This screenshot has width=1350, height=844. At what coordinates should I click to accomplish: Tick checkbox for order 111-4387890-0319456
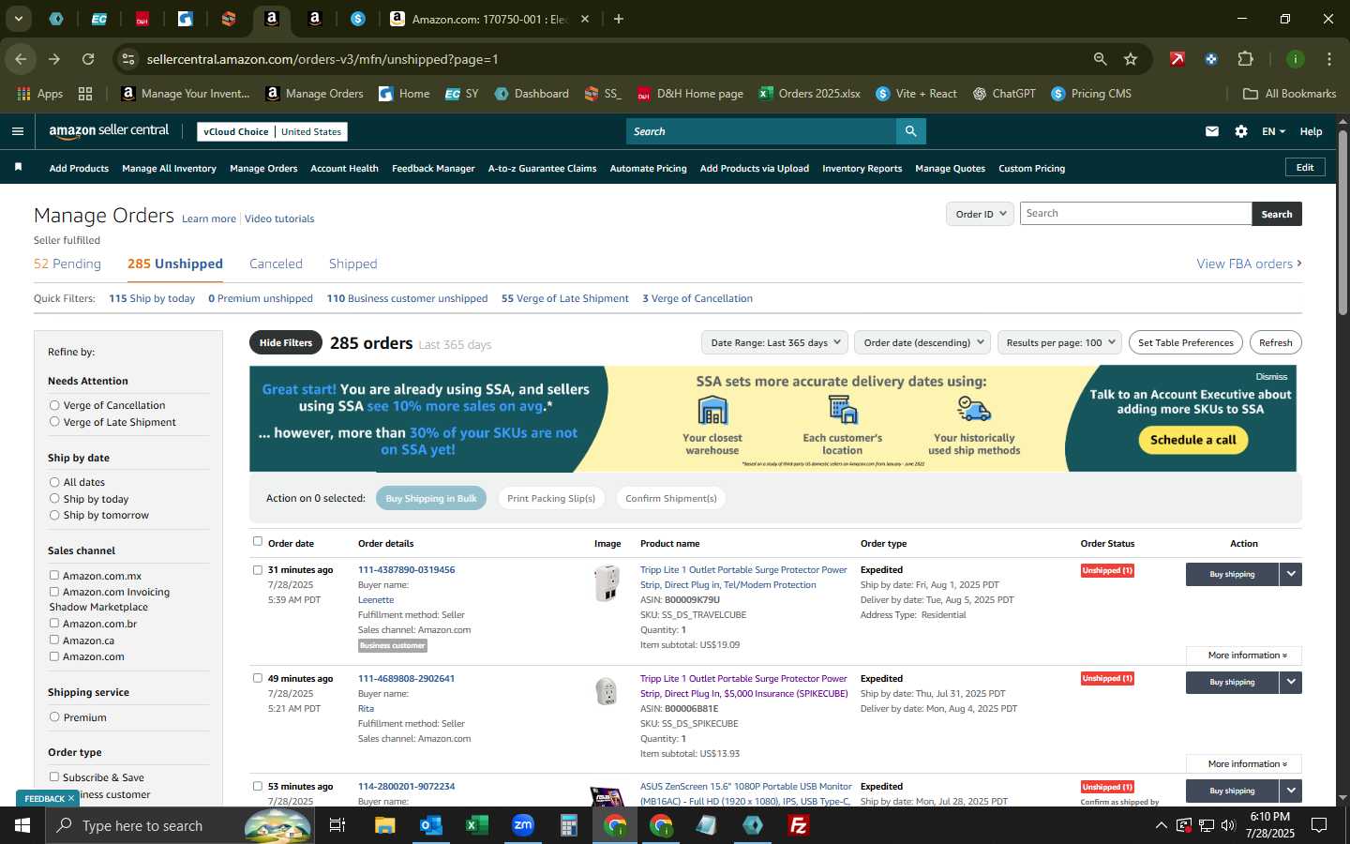point(258,569)
